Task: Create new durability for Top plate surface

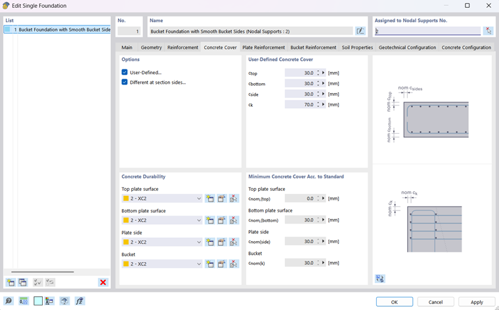Action: (209, 199)
